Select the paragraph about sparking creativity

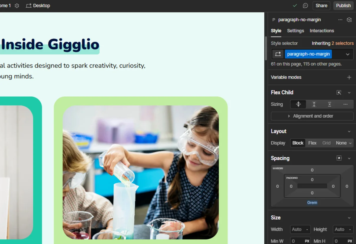[x=72, y=71]
